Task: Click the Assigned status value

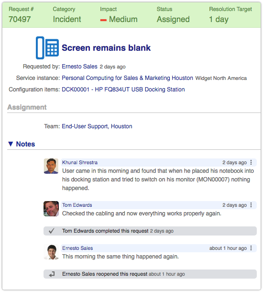Action: pyautogui.click(x=173, y=19)
